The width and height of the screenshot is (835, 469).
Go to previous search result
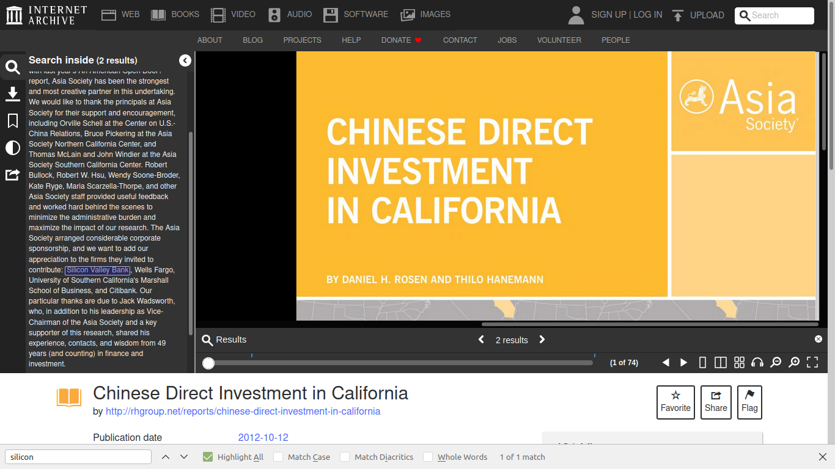pos(481,340)
